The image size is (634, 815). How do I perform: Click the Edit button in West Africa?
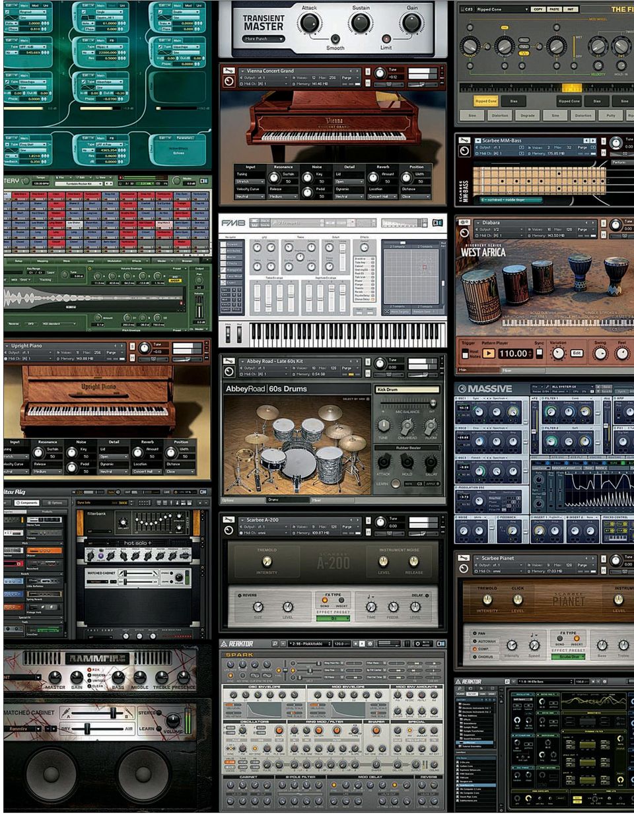click(x=577, y=353)
